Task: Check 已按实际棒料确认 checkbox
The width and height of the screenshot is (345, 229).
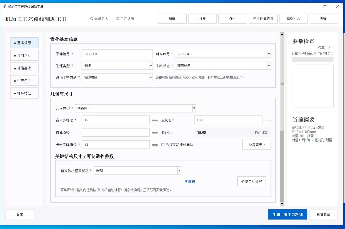Action: pyautogui.click(x=163, y=144)
